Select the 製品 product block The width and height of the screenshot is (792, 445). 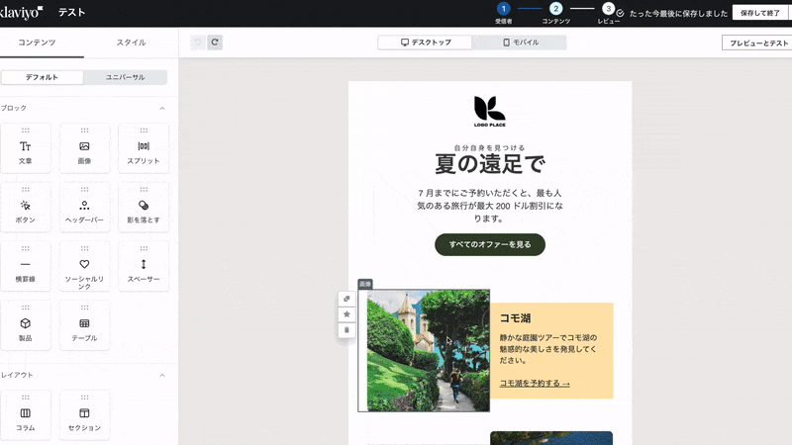click(26, 325)
